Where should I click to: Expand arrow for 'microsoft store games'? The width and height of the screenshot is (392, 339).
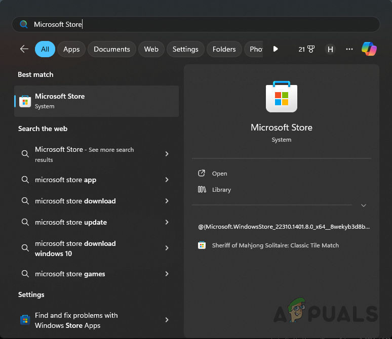(x=167, y=274)
